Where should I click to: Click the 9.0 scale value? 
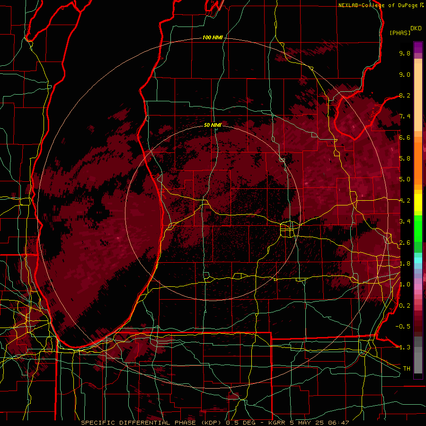point(405,74)
